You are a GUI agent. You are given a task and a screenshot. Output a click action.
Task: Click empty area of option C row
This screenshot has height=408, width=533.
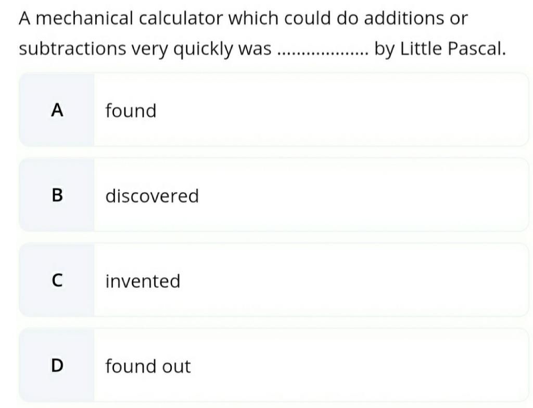point(353,280)
